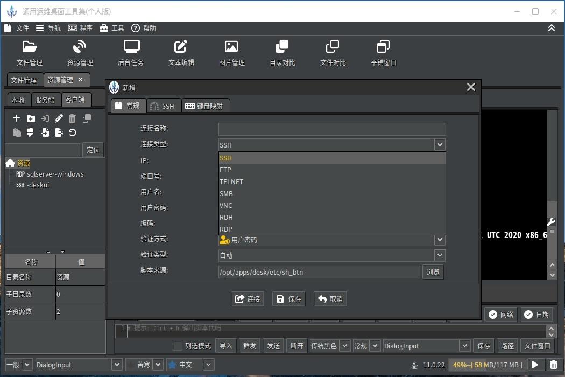The image size is (565, 377).
Task: Click the trash delete icon in resource panel
Action: pos(73,118)
